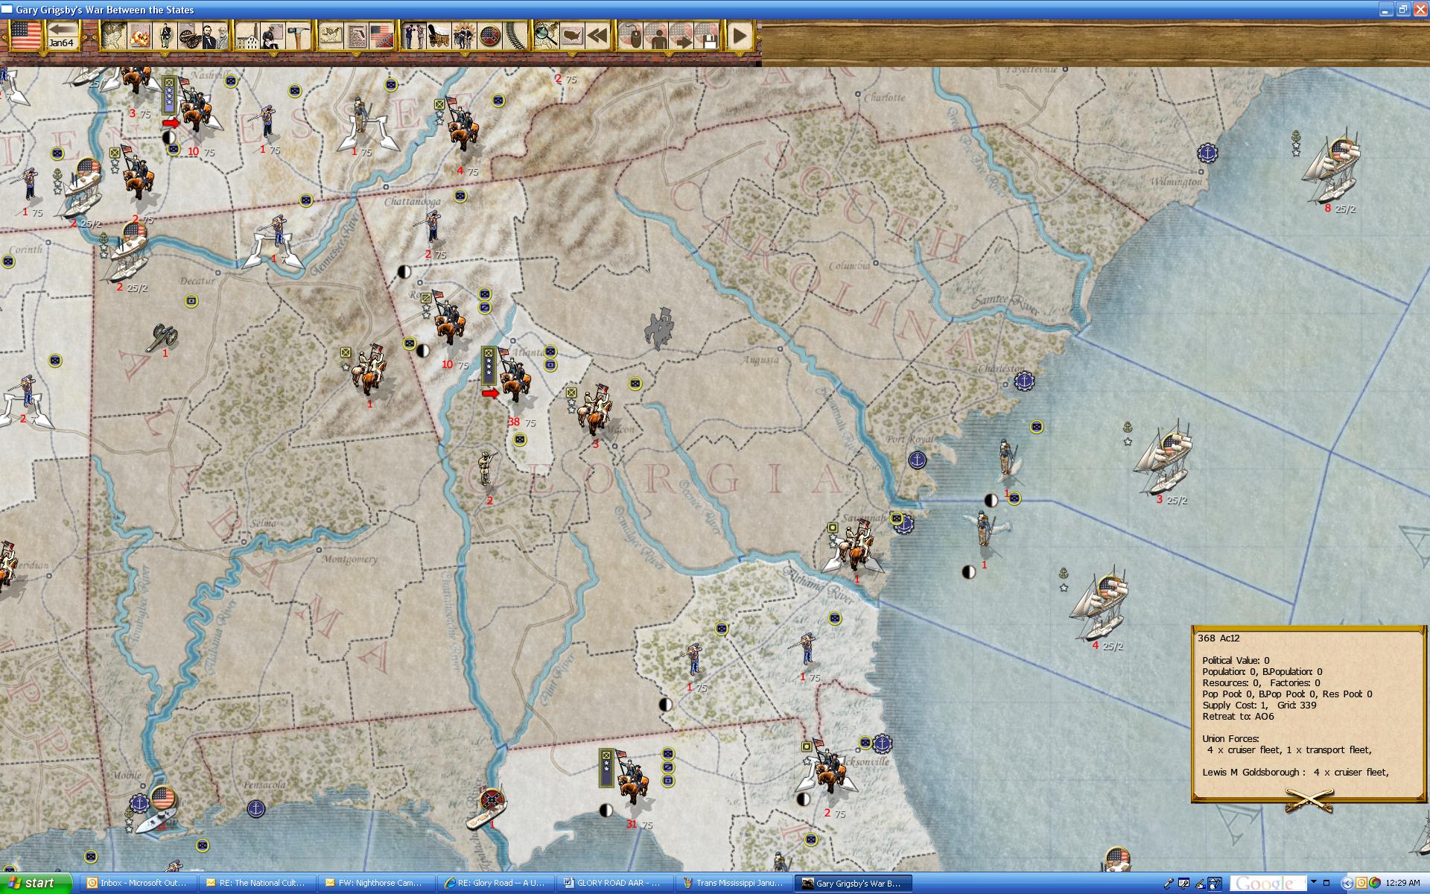This screenshot has height=894, width=1430.
Task: Click the Charleston port anchor marker
Action: pos(1025,381)
